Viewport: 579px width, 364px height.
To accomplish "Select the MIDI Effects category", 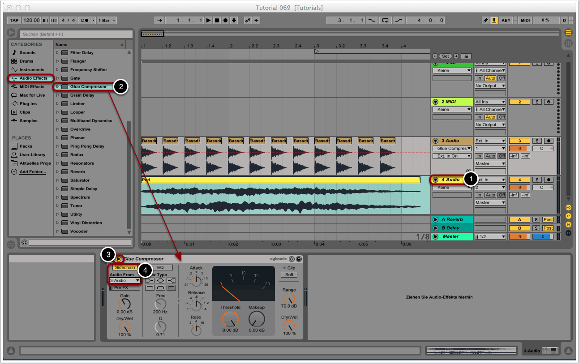I will [x=31, y=87].
